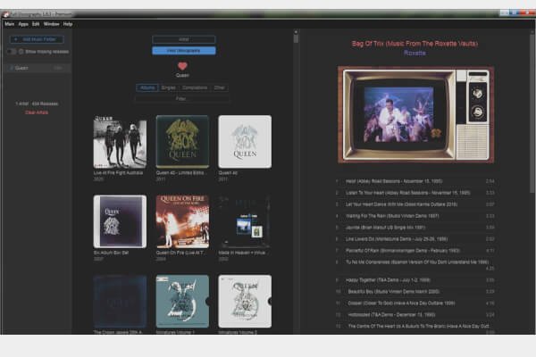This screenshot has height=357, width=536.
Task: Select track 9 Happy Together
Action: pyautogui.click(x=415, y=280)
